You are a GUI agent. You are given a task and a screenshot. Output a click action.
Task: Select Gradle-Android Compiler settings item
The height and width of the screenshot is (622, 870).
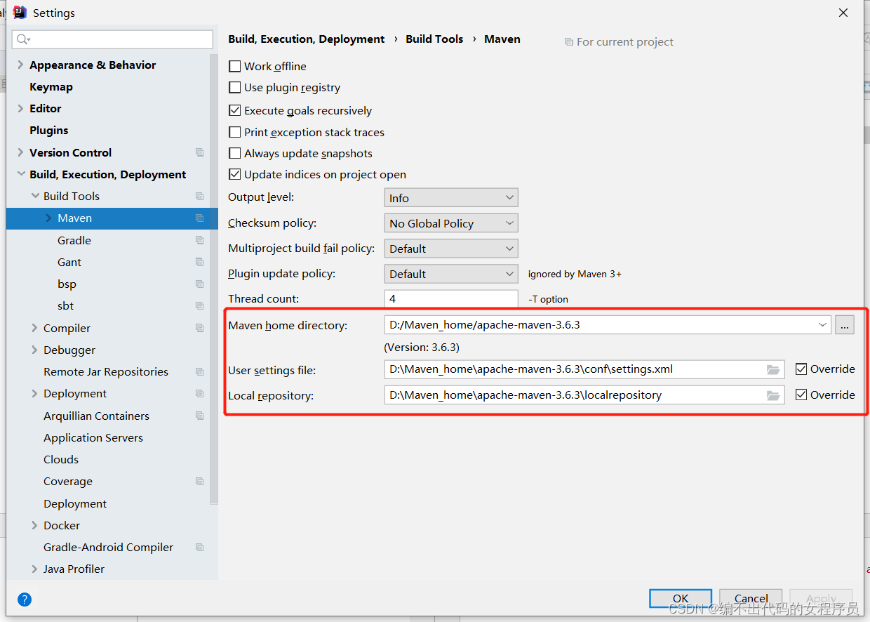(108, 547)
